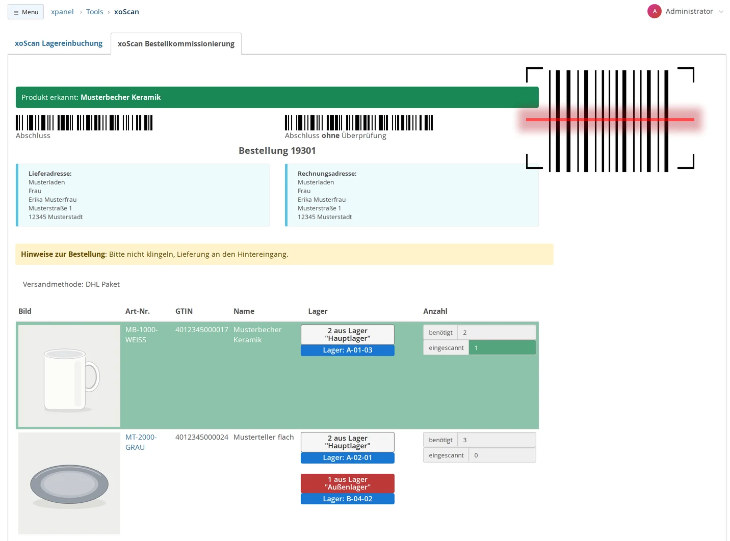Click article number MB-1000-WEISS
730x541 pixels.
[x=142, y=335]
